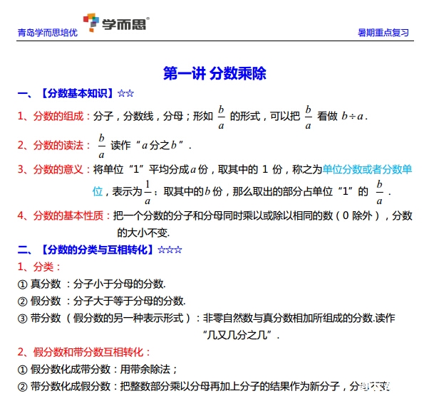
Task: Click the blue text 单位分数或者分数单
Action: [x=367, y=169]
